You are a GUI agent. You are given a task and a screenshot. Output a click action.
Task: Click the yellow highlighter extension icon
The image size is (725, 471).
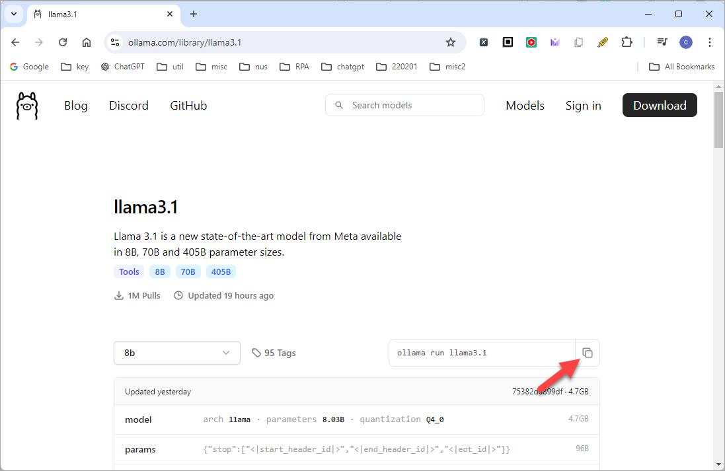603,42
